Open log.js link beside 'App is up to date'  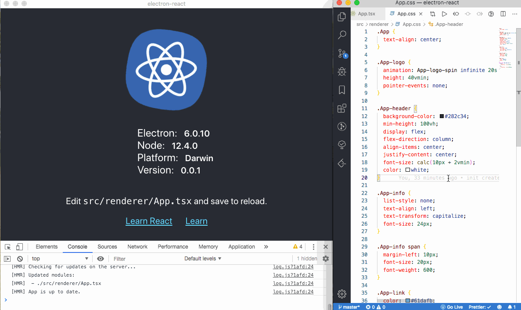[x=293, y=292]
